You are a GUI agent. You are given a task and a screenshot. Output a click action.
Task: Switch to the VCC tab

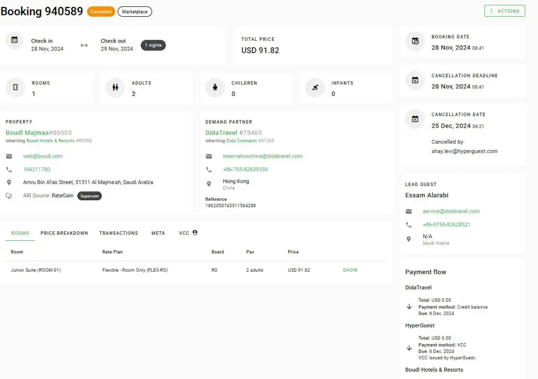(188, 233)
